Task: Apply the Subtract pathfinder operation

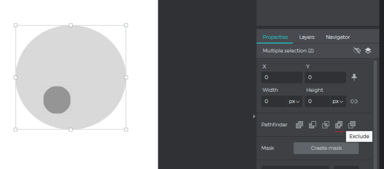Action: click(312, 125)
